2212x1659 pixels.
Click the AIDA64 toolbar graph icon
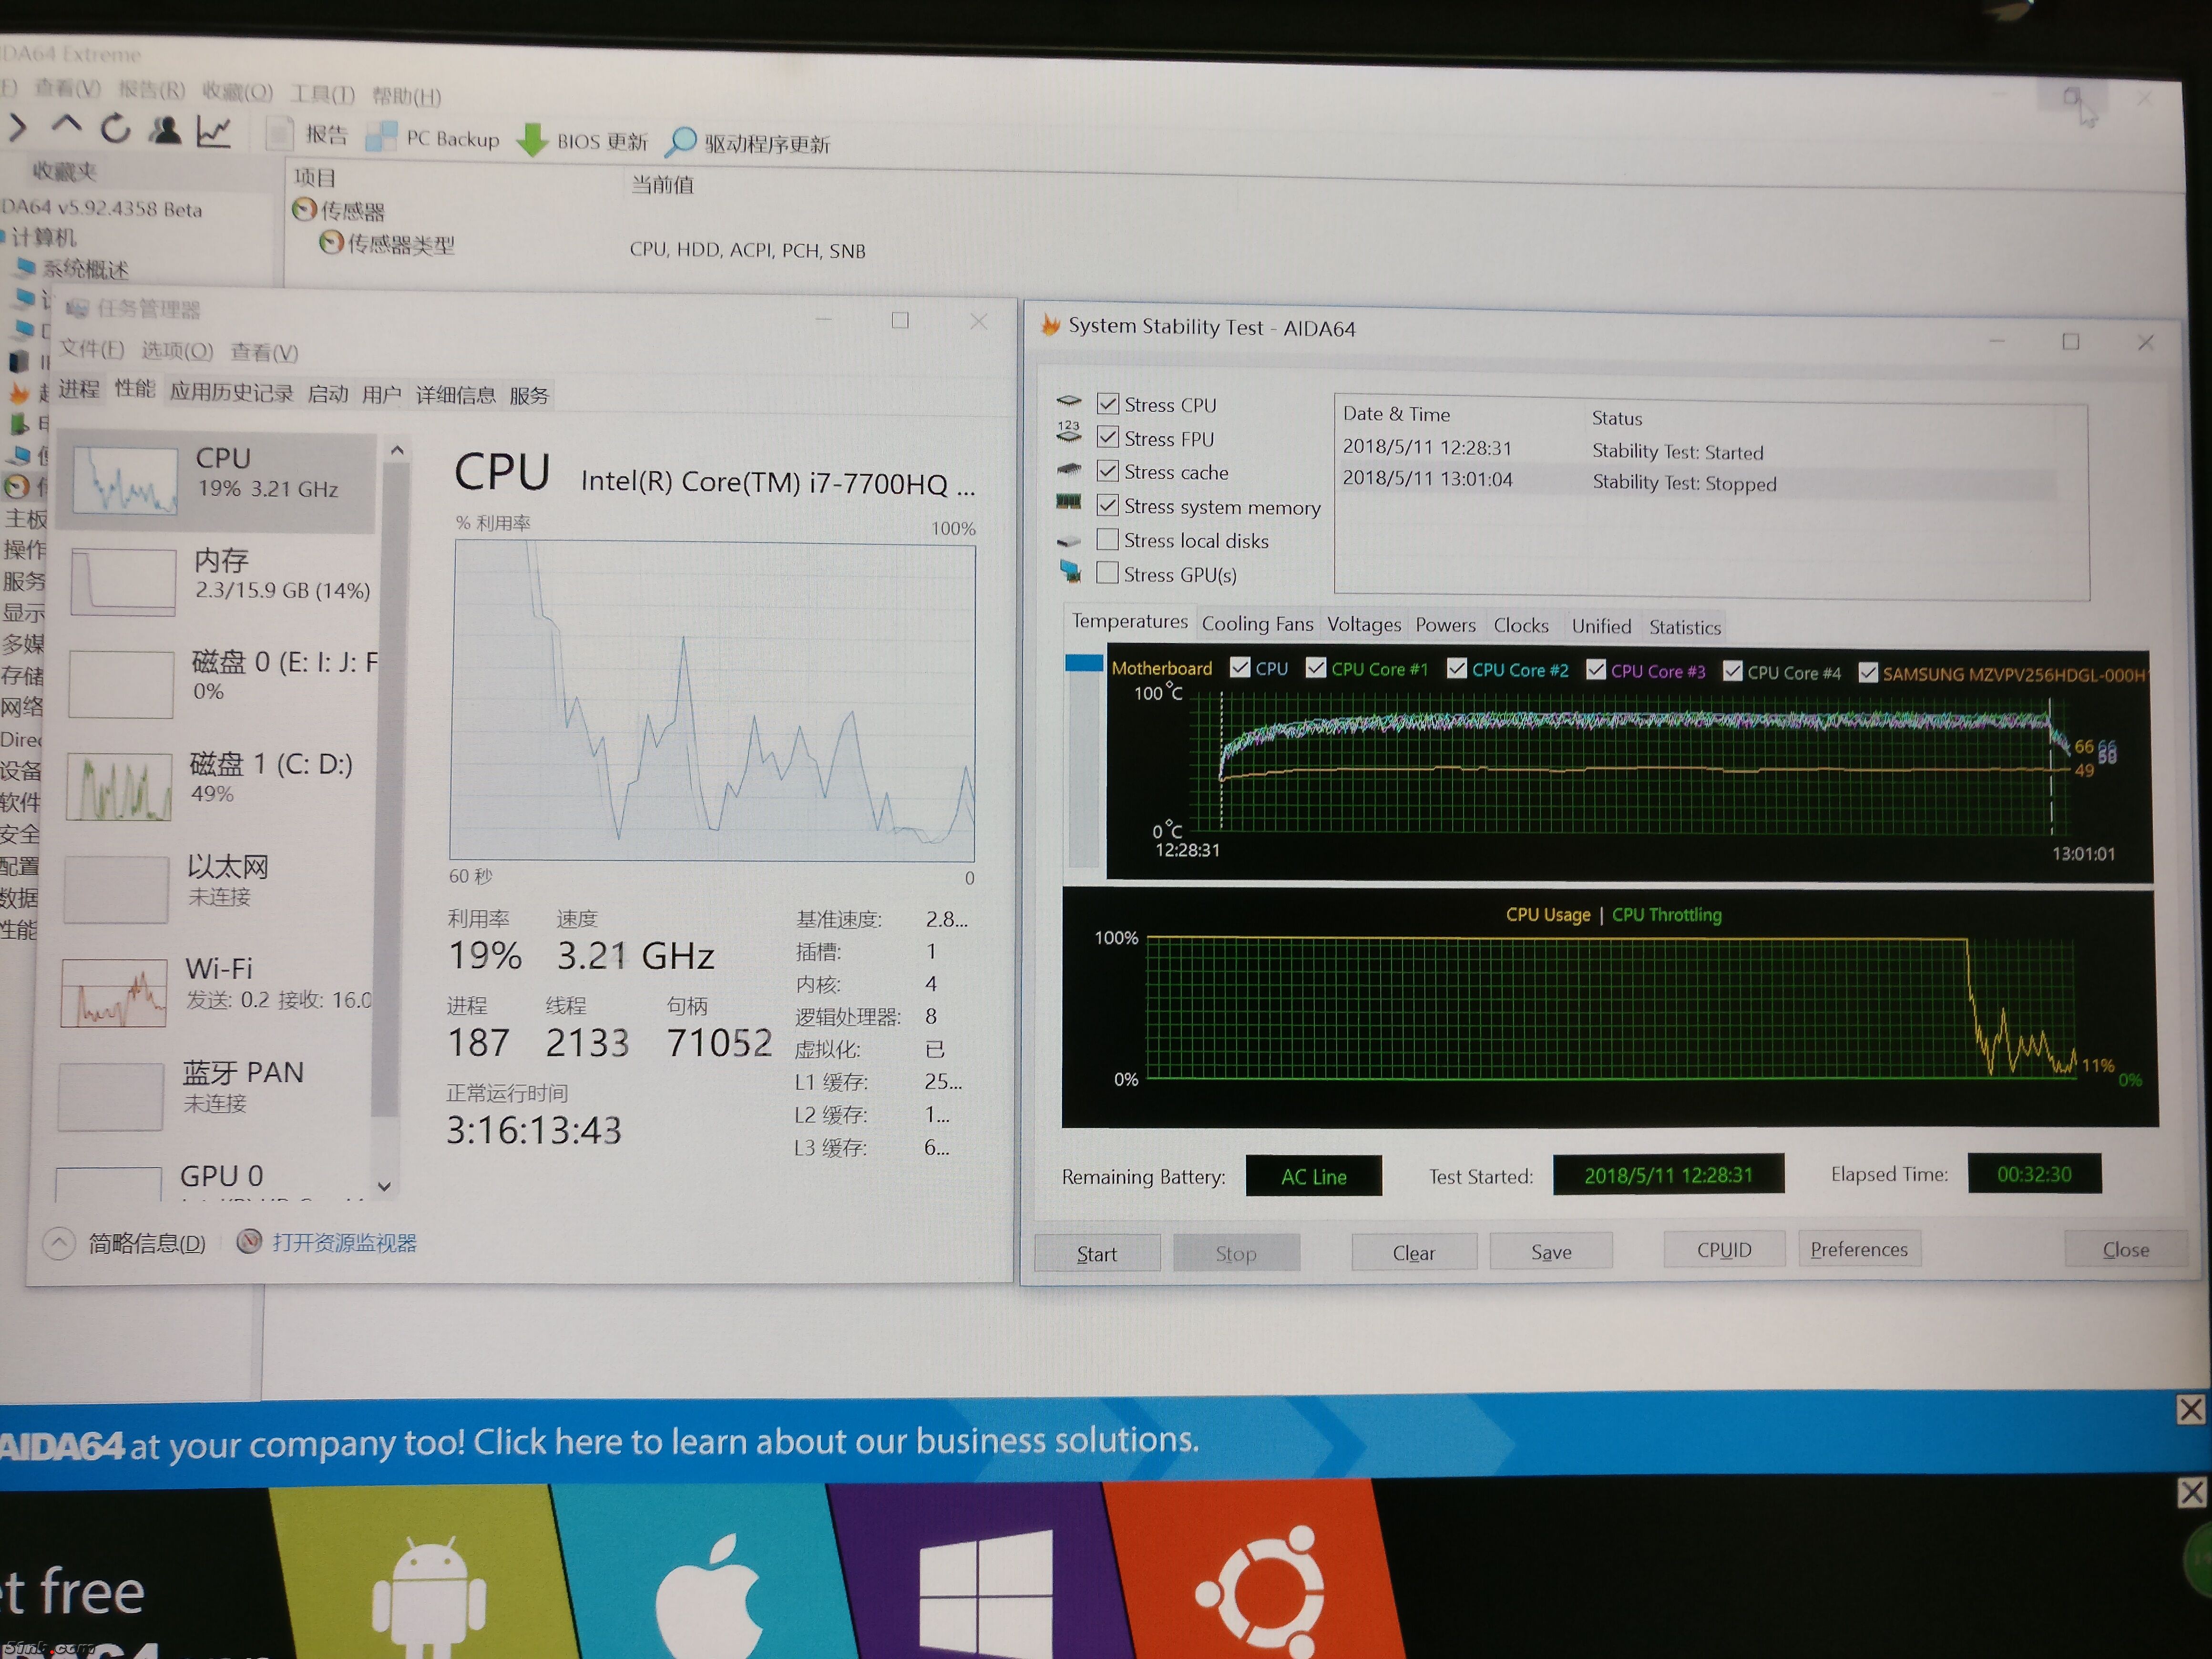(214, 132)
